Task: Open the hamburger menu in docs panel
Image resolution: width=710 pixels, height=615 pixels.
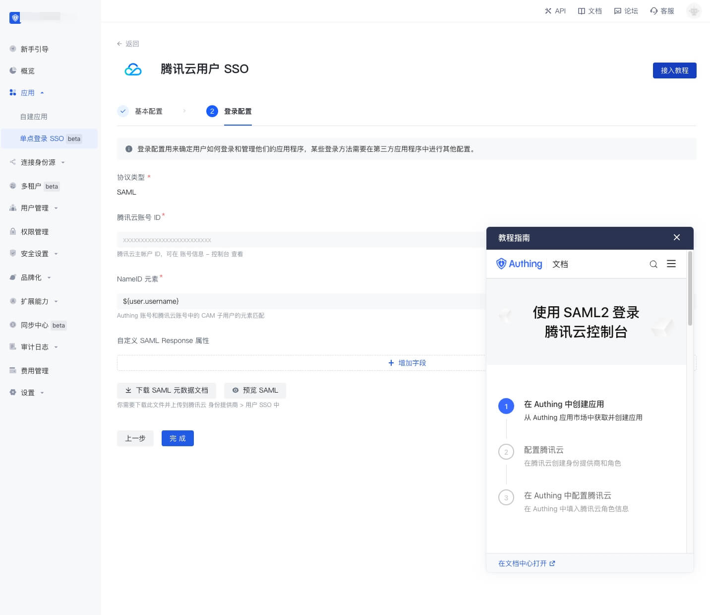Action: coord(671,264)
